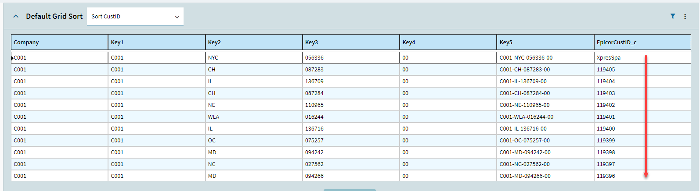
Task: Click the C001-WLA-016244-00 cell
Action: (x=545, y=117)
